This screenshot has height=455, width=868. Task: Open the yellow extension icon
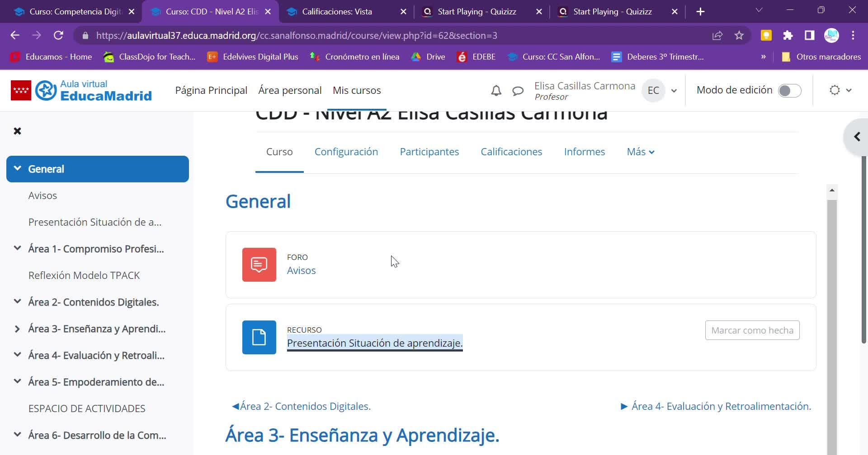pyautogui.click(x=766, y=35)
